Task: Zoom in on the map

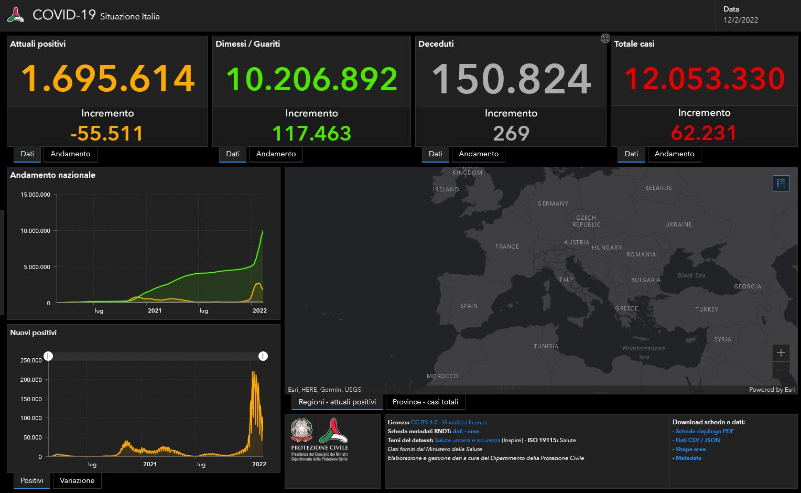Action: [781, 352]
